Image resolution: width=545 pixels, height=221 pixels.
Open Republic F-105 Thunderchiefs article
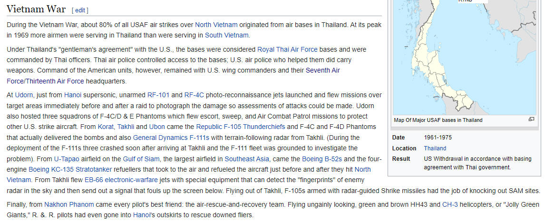241,127
